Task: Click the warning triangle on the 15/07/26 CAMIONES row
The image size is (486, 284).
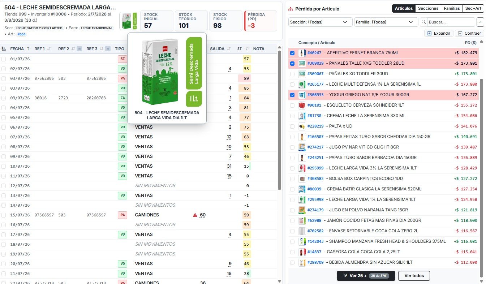Action: pos(195,215)
